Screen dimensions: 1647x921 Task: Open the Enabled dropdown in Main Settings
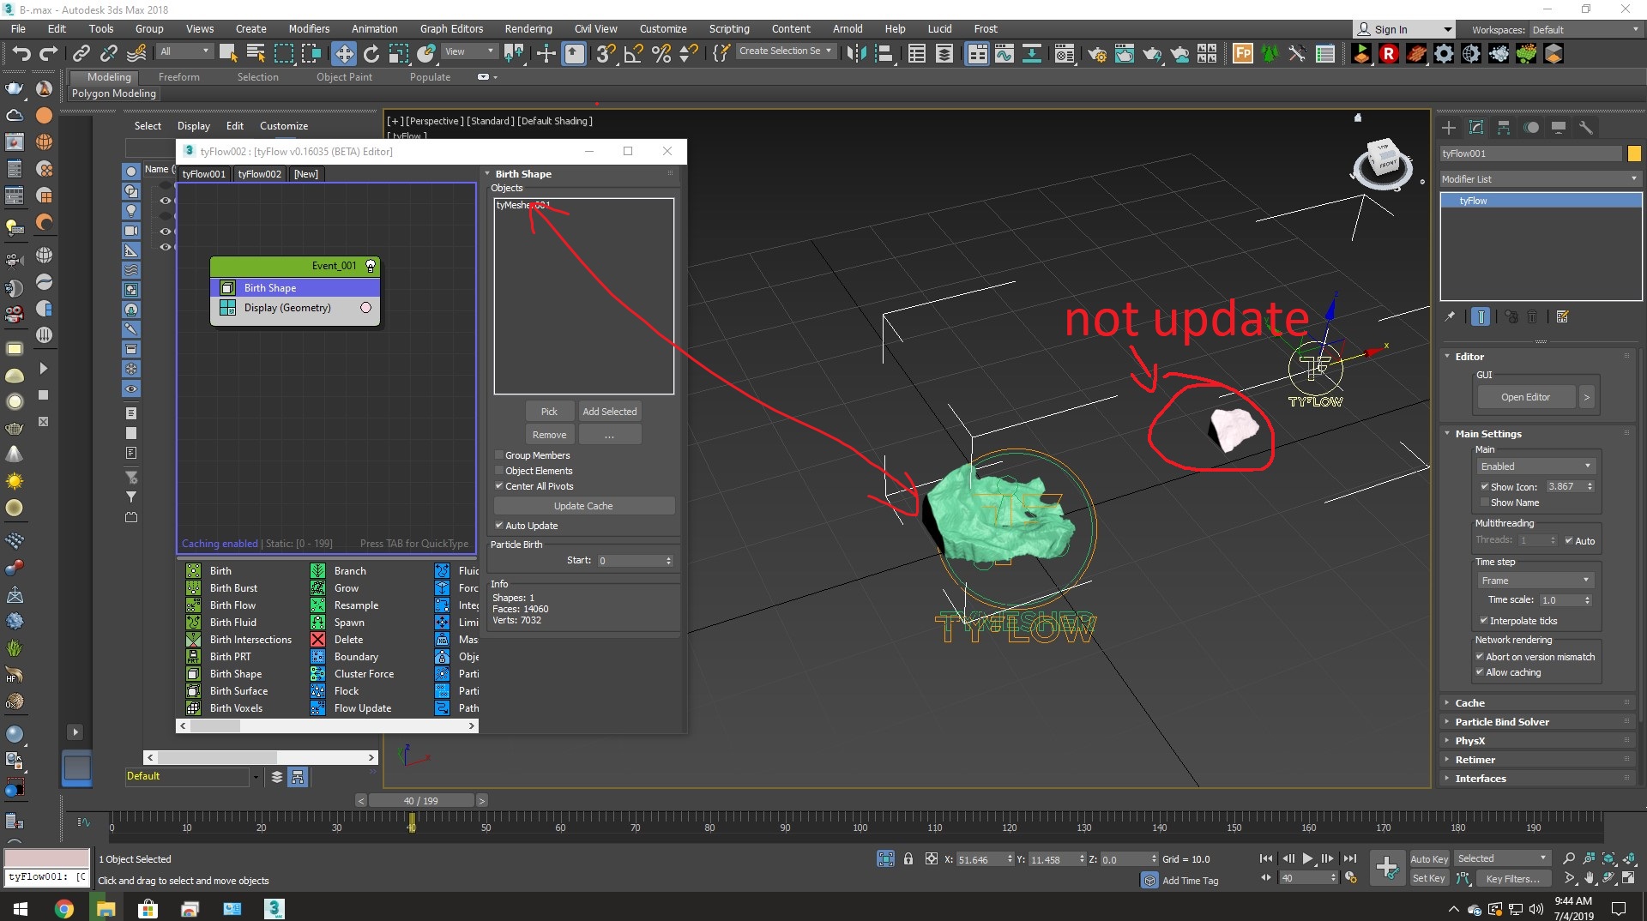(1535, 467)
